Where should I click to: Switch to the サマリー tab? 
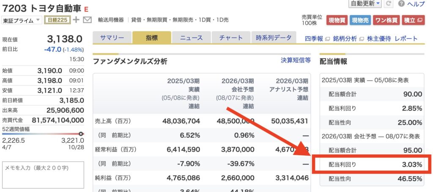112,38
